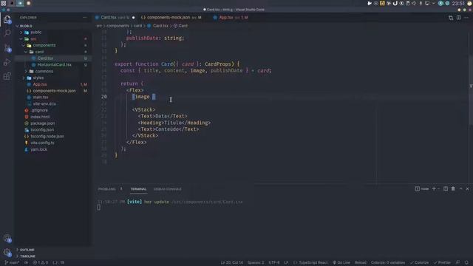Select the Terminal panel tab

(138, 189)
